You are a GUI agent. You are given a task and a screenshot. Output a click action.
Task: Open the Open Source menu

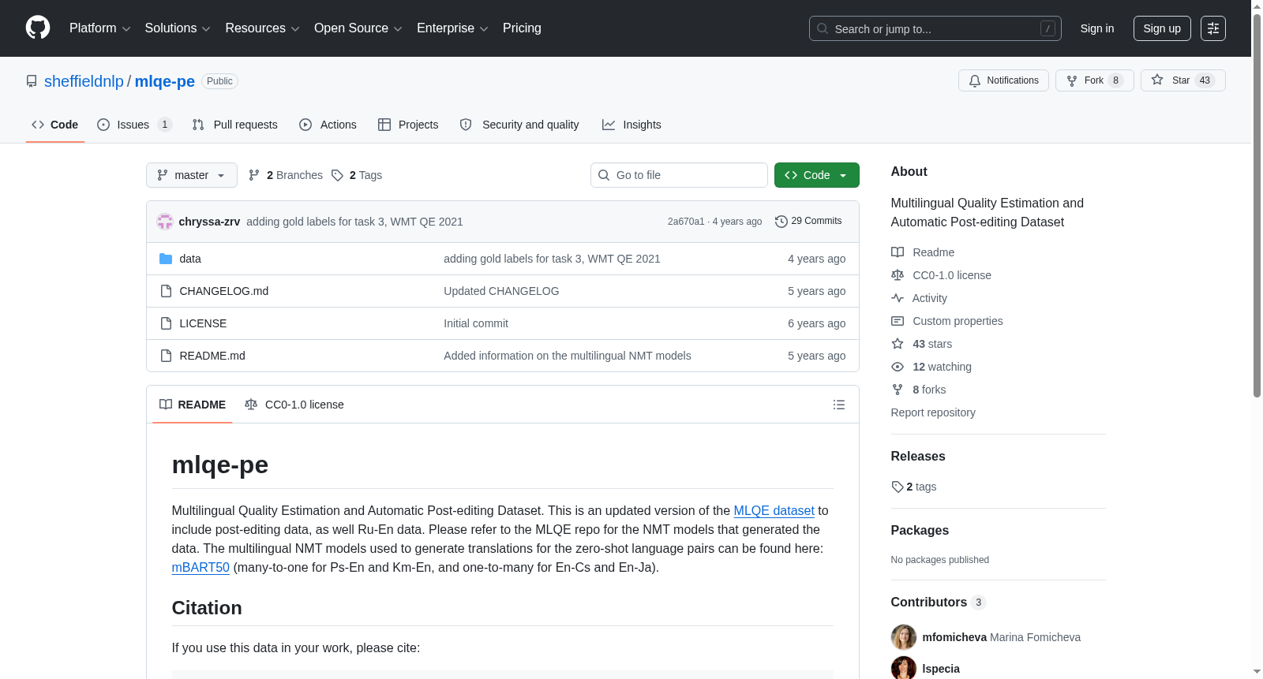(x=358, y=28)
